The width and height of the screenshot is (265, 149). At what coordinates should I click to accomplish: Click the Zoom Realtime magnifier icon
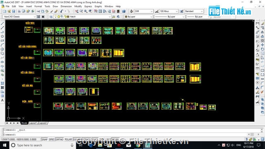(81, 11)
